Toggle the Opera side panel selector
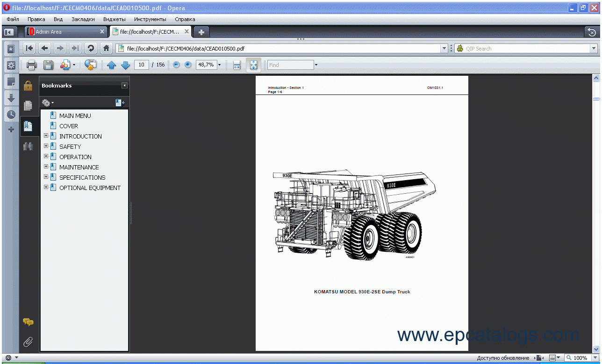This screenshot has height=364, width=602. 8,32
